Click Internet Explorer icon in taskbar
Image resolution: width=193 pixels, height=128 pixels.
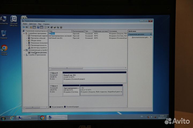click(12, 118)
